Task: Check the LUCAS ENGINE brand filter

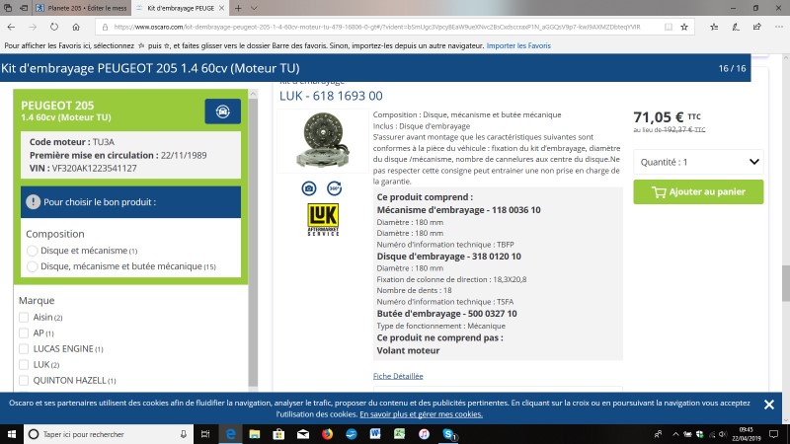Action: click(24, 349)
